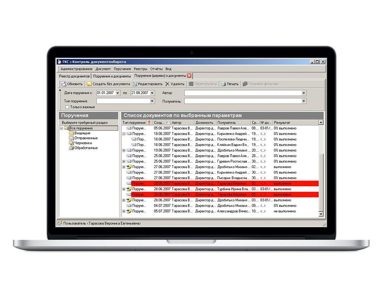This screenshot has width=382, height=284.
Task: Select the Обработанные folder icon
Action: 71,148
